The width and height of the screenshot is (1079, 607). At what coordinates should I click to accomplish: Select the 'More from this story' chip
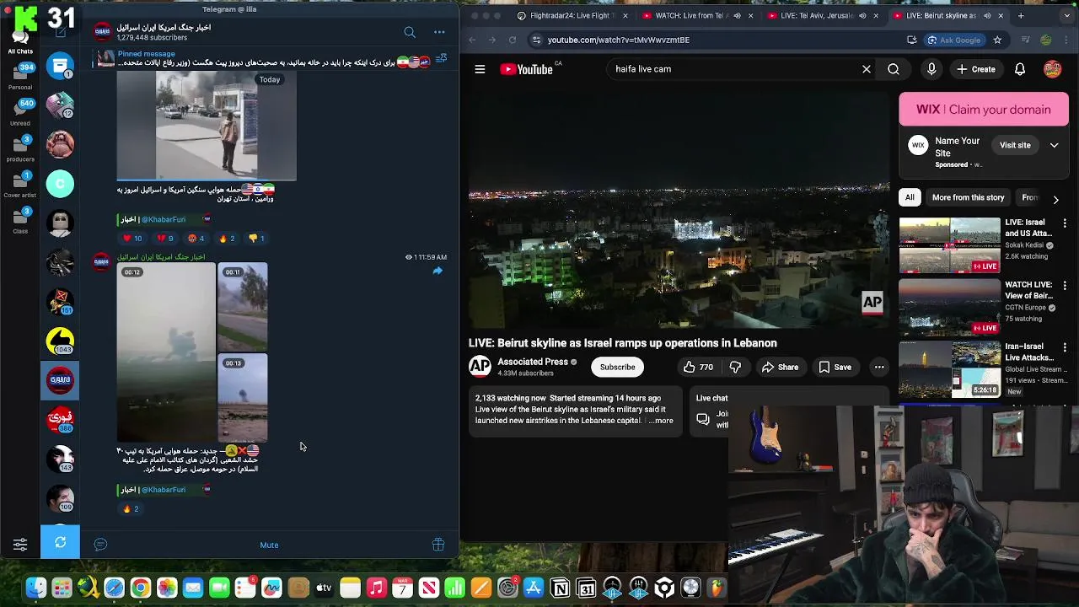968,197
